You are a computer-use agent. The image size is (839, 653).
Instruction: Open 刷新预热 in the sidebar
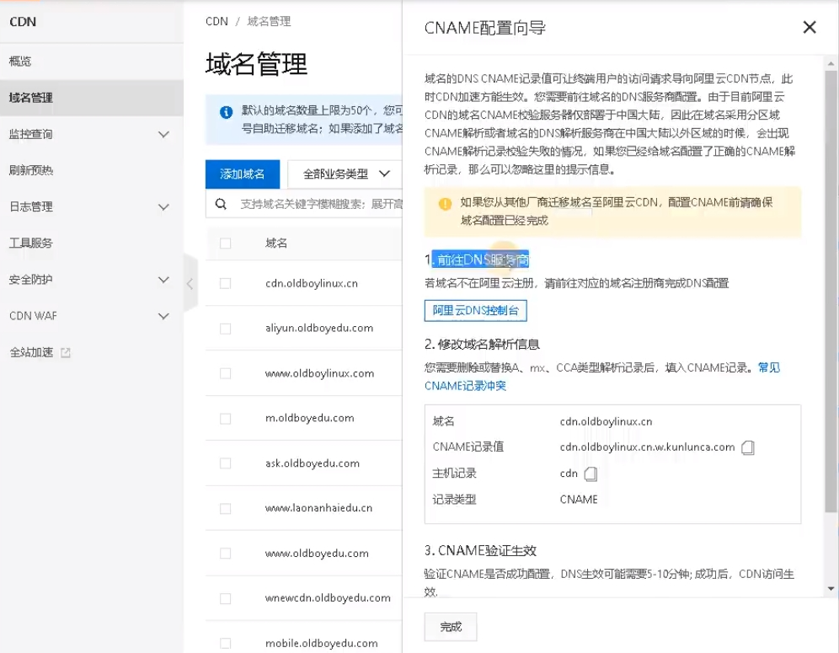pyautogui.click(x=31, y=170)
